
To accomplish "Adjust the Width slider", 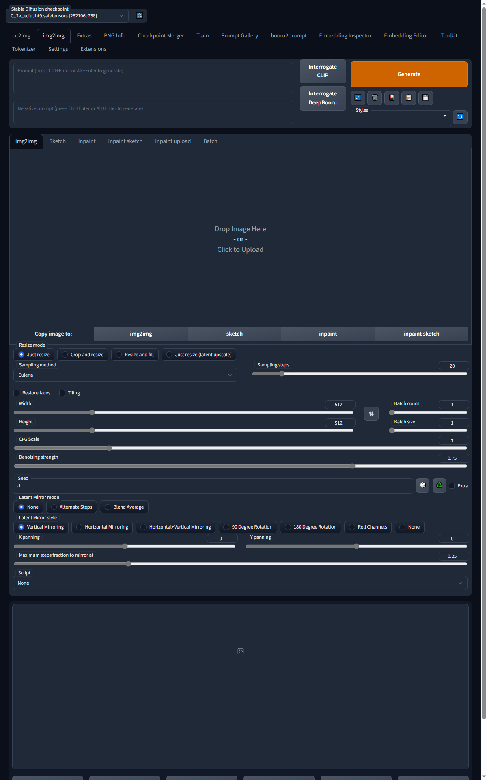I will [183, 412].
